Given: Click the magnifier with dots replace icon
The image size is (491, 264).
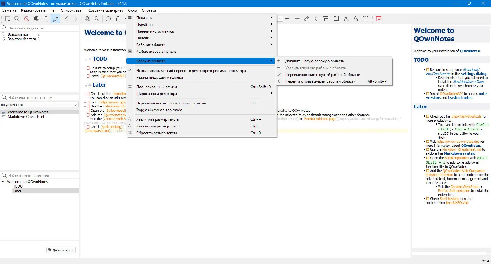Looking at the screenshot, I should tap(97, 19).
